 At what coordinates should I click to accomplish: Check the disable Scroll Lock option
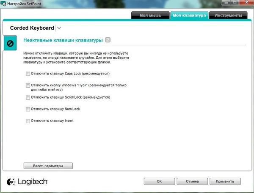point(28,97)
